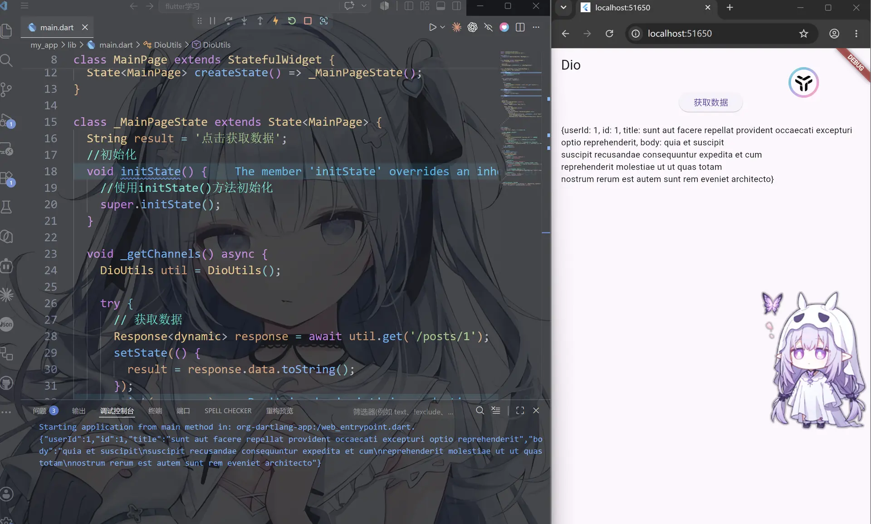871x524 pixels.
Task: Go back in VS Code navigation history
Action: [133, 6]
